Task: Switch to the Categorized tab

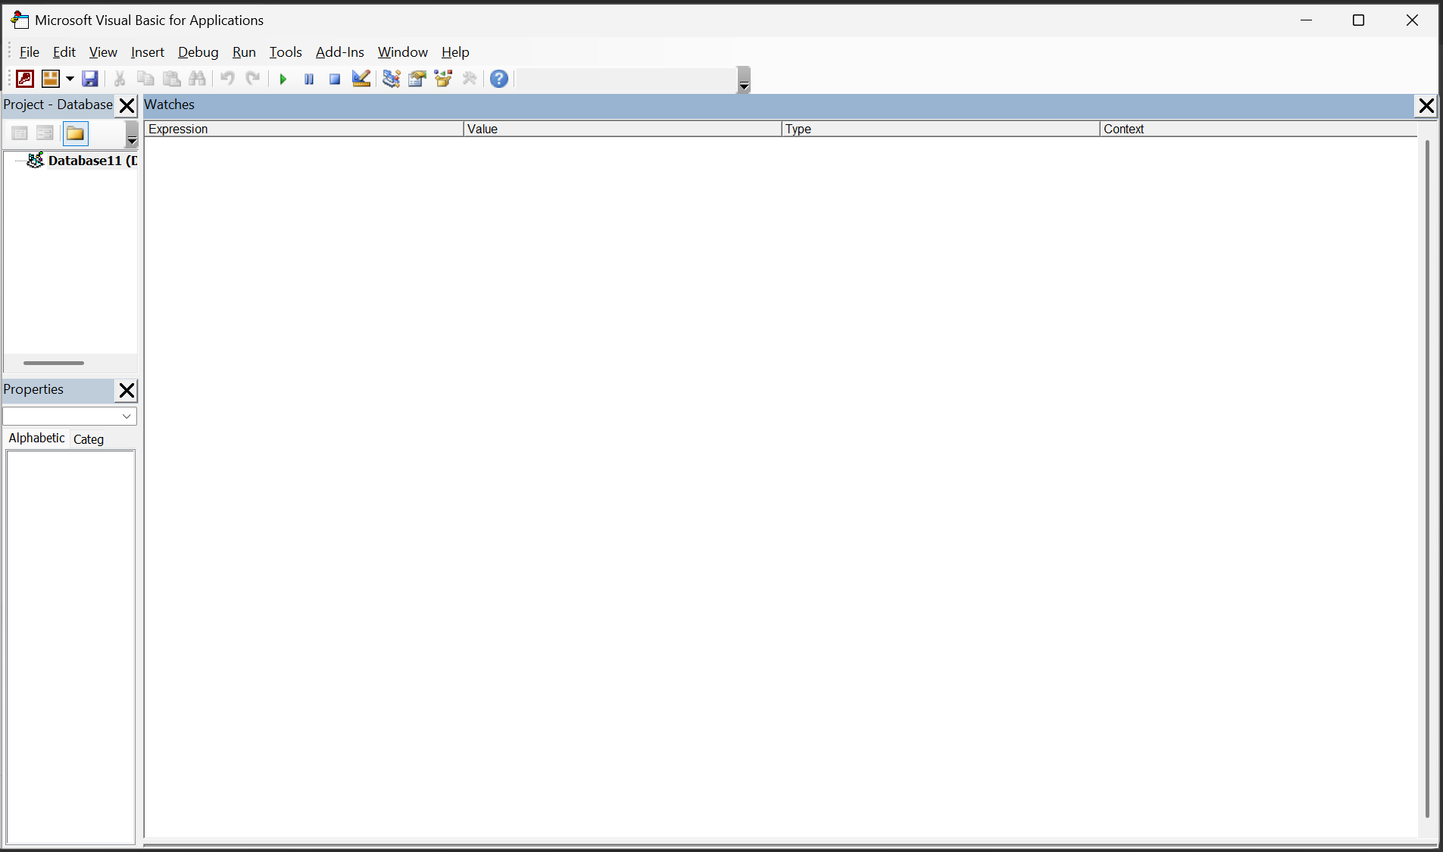Action: (89, 439)
